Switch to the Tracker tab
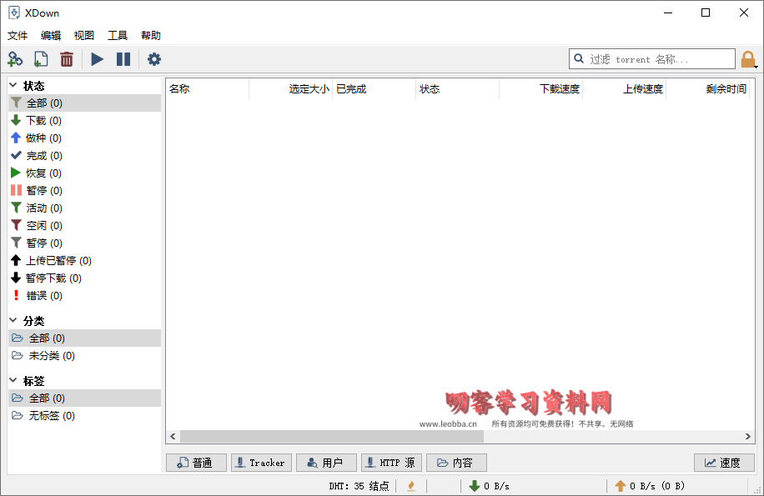 (261, 463)
